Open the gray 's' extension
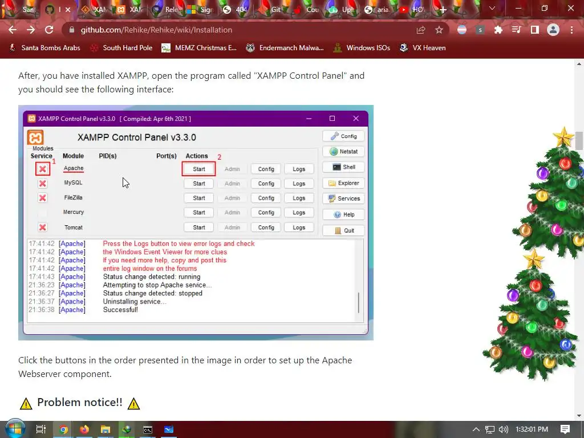Viewport: 584px width, 438px height. point(480,30)
